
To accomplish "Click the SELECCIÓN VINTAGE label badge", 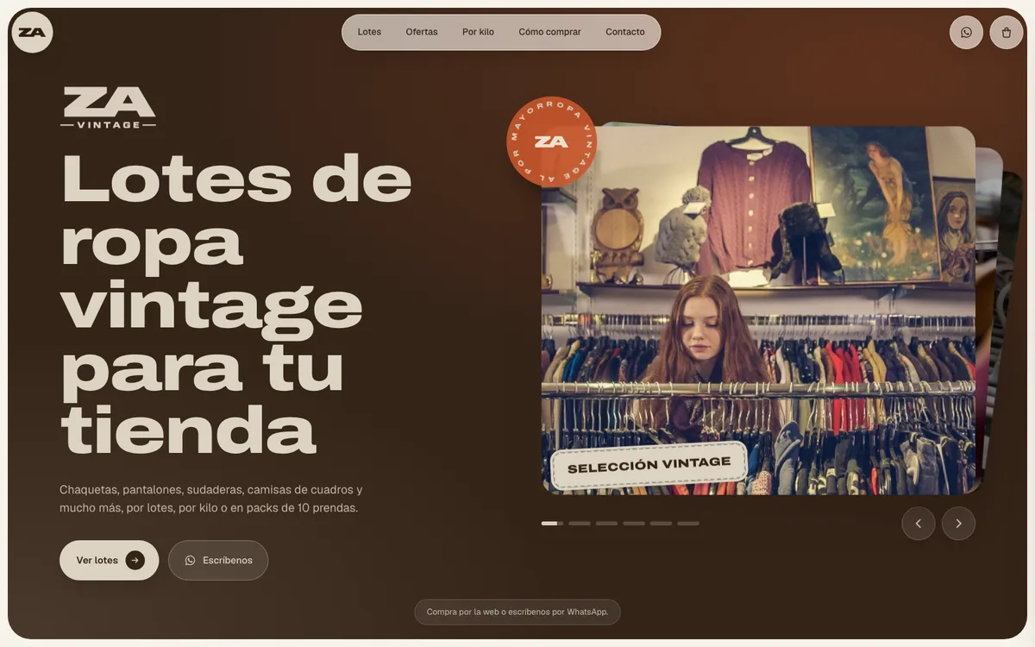I will click(x=649, y=466).
